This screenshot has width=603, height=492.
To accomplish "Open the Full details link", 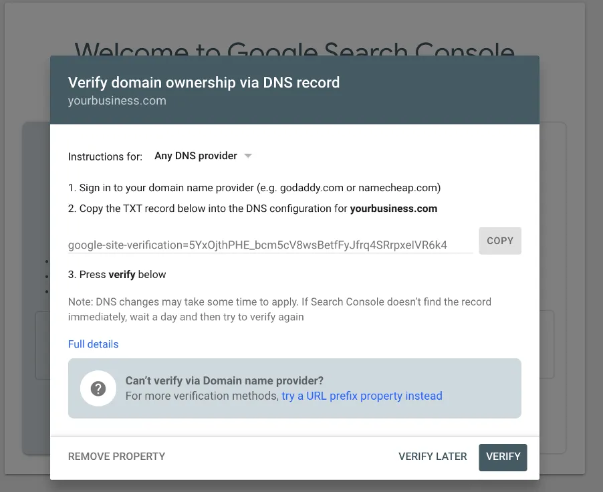I will click(93, 344).
